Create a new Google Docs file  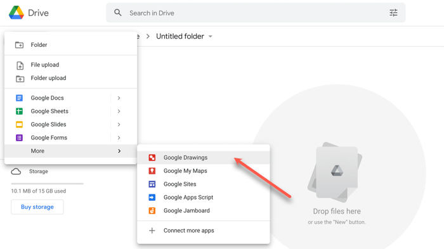(71, 98)
